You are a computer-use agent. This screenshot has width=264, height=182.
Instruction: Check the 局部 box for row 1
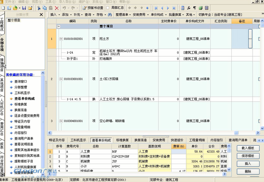pyautogui.click(x=260, y=39)
